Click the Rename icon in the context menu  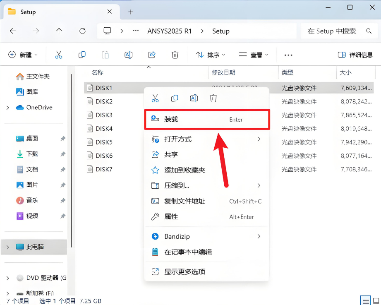pyautogui.click(x=194, y=98)
